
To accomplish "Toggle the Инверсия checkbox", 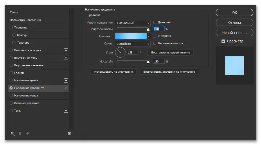I will coord(154,36).
